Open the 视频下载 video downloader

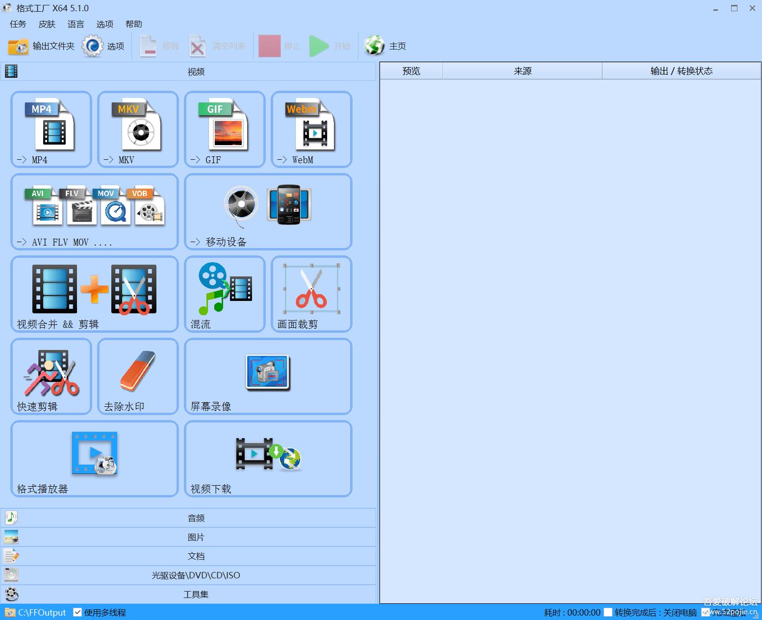[267, 459]
